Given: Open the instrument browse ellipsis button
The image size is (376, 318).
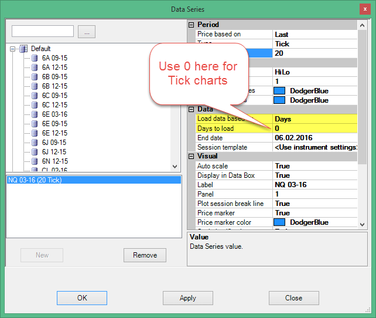Looking at the screenshot, I should tap(87, 32).
